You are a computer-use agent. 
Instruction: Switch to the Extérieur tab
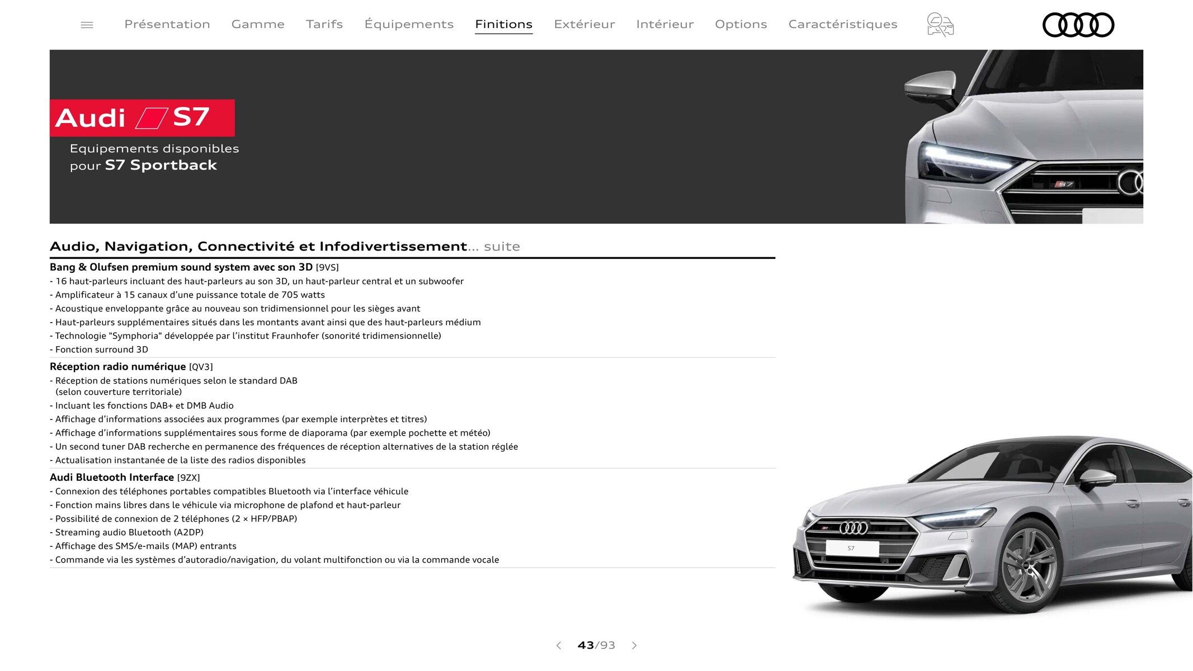[x=584, y=24]
